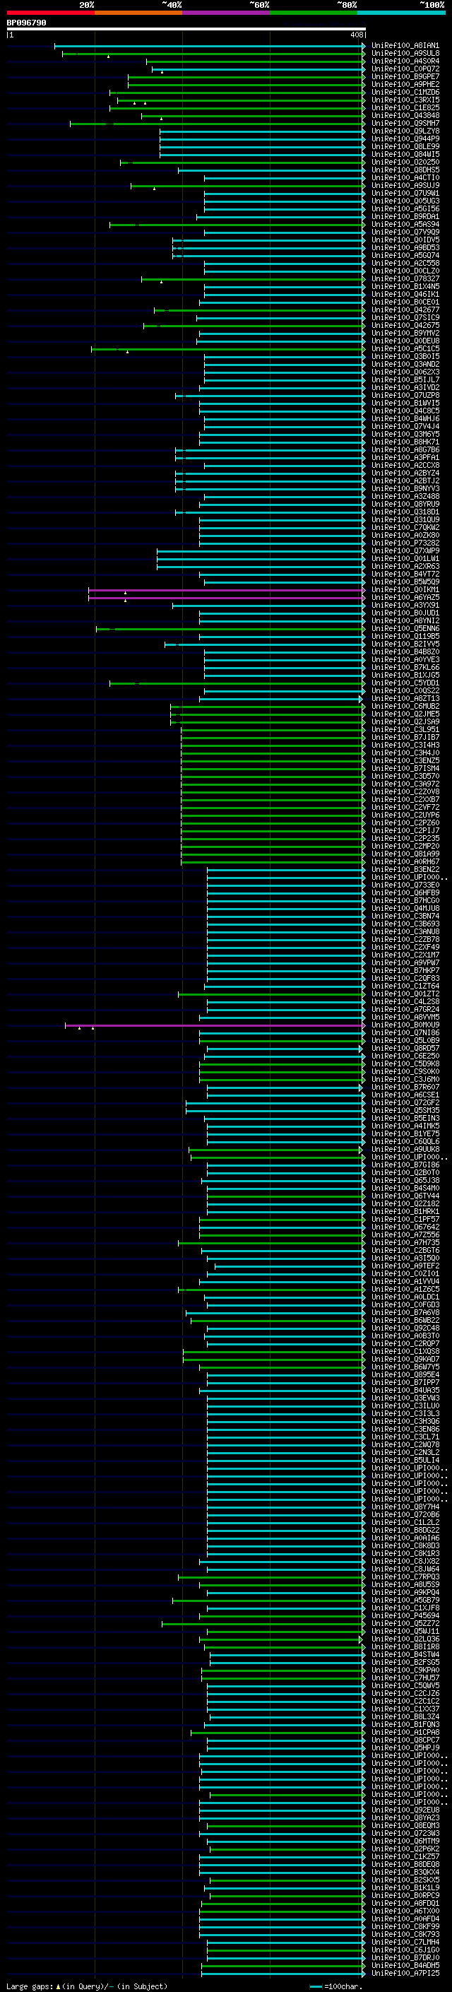
Task: Select the UniRef100_Q6HFB9 label
Action: 405,892
